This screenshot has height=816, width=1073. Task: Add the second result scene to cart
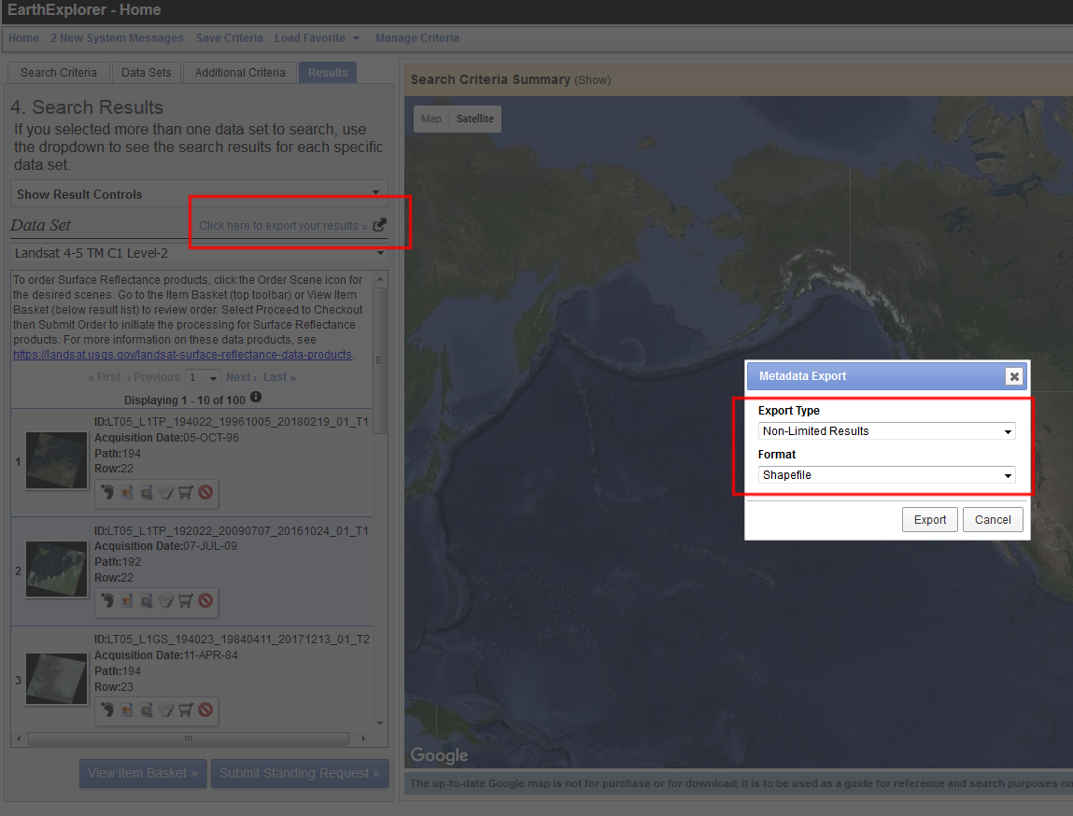pyautogui.click(x=186, y=600)
